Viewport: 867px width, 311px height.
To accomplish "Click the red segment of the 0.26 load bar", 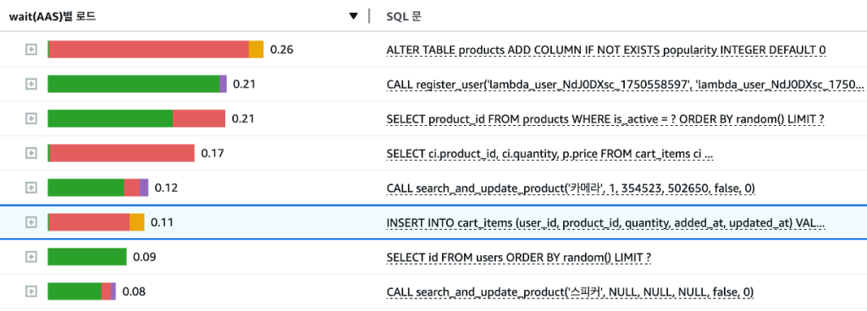I will pos(149,50).
